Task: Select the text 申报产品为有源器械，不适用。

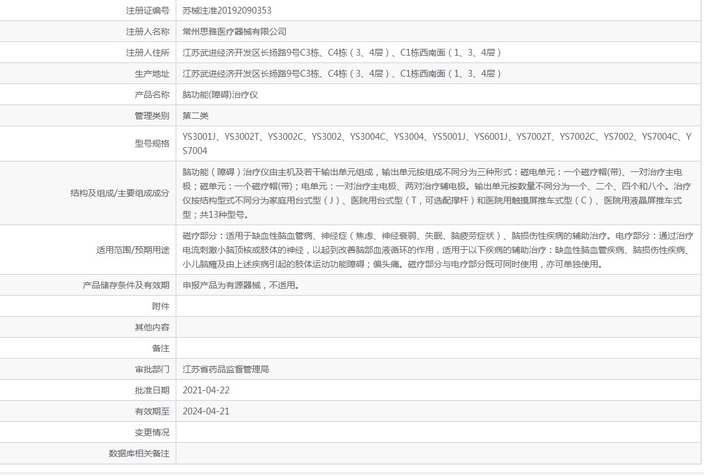Action: click(x=241, y=285)
